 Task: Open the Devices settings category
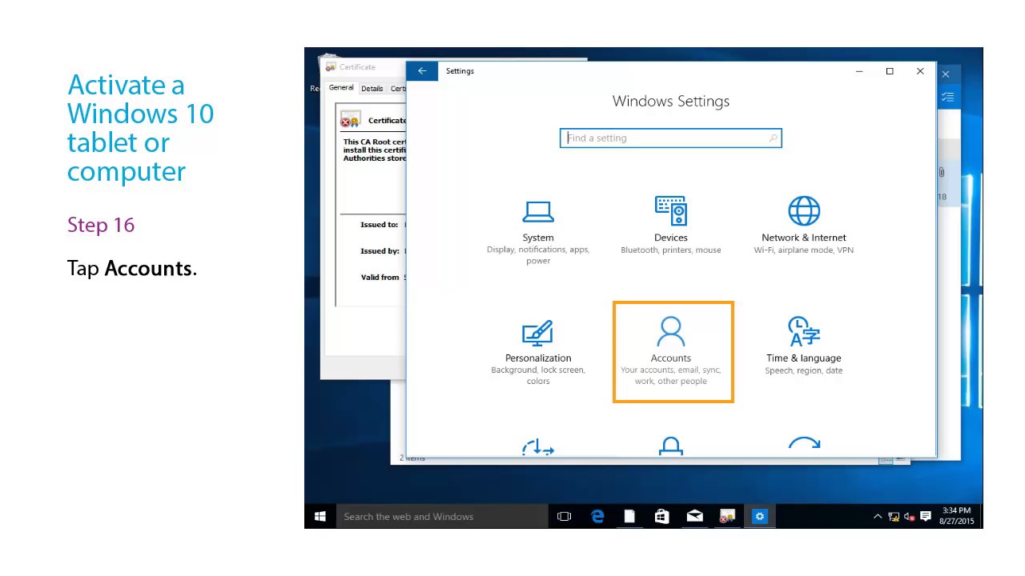pos(671,226)
